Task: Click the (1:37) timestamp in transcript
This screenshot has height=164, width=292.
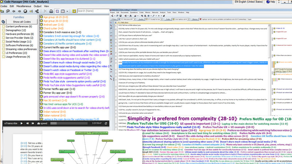Action: coord(24,155)
